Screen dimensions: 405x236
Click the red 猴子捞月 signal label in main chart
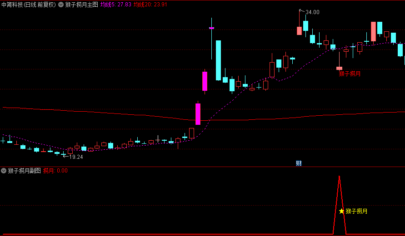point(350,74)
